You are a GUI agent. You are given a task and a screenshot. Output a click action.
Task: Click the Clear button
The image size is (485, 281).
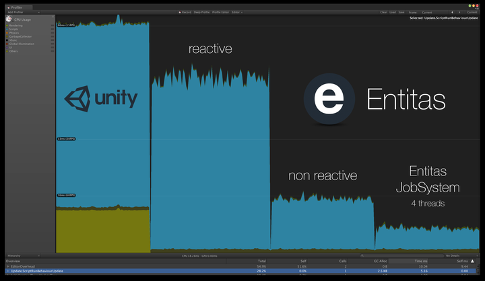point(383,12)
